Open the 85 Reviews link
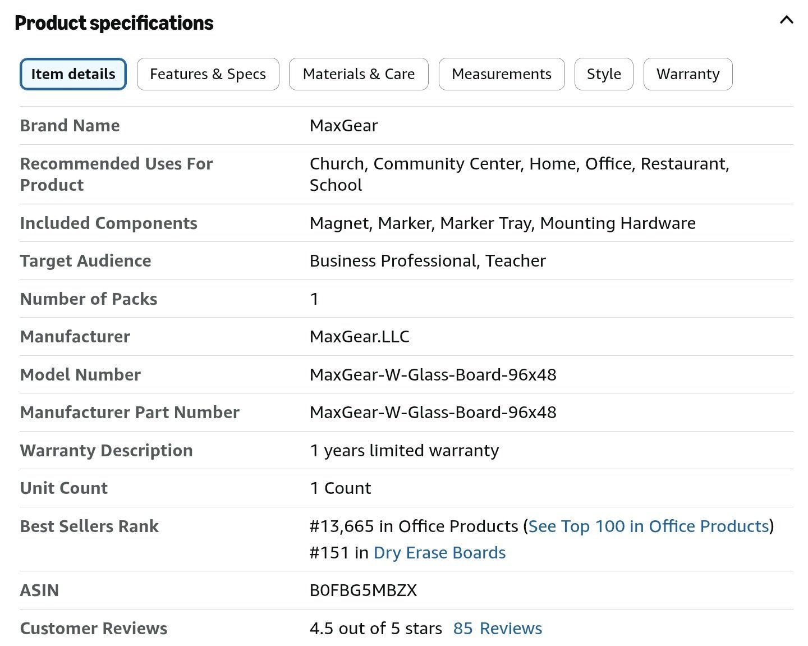The width and height of the screenshot is (808, 646). (x=498, y=629)
